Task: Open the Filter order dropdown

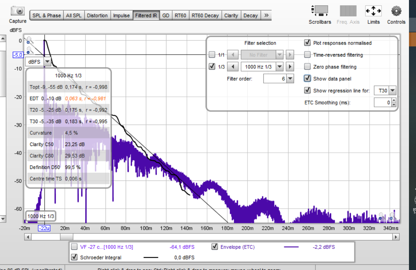Action: pyautogui.click(x=291, y=79)
